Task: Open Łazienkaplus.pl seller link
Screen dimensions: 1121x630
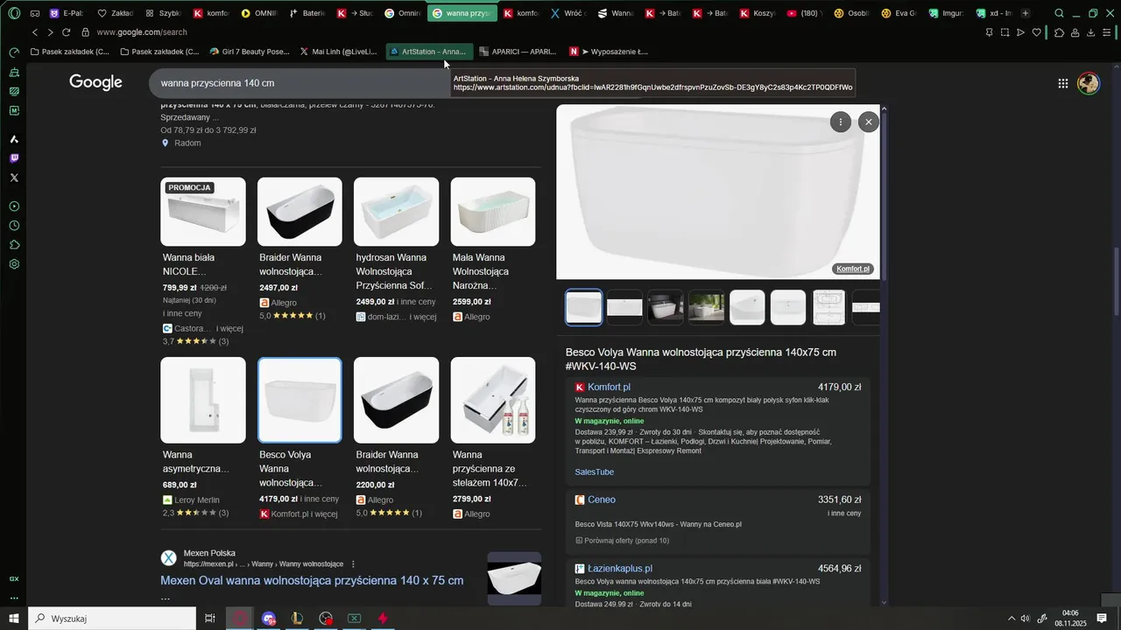Action: (x=620, y=569)
